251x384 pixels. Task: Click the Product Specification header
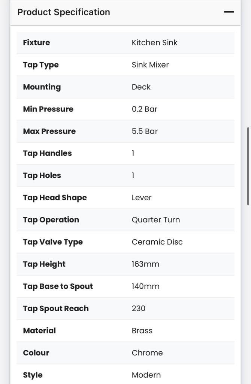point(64,12)
